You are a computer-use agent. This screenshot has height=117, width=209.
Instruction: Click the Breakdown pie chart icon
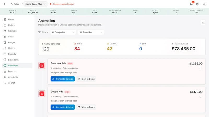coord(5,60)
